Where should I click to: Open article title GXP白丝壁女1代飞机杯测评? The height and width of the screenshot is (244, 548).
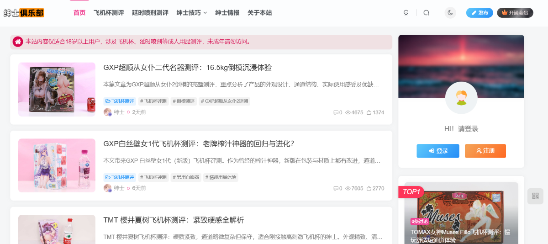pyautogui.click(x=199, y=144)
